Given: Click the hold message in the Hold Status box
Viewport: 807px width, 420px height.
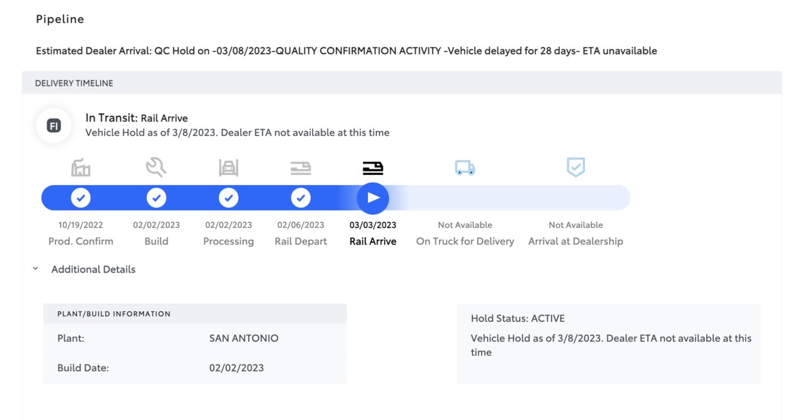Looking at the screenshot, I should 611,345.
